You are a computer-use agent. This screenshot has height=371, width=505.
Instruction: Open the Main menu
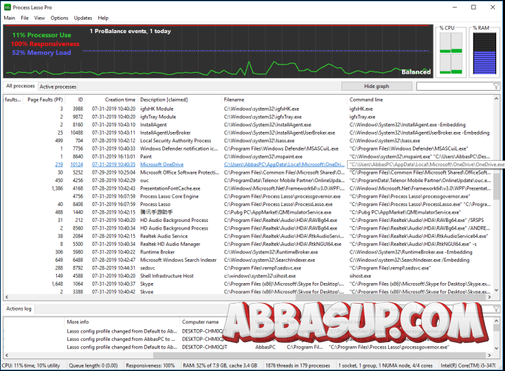click(x=10, y=18)
